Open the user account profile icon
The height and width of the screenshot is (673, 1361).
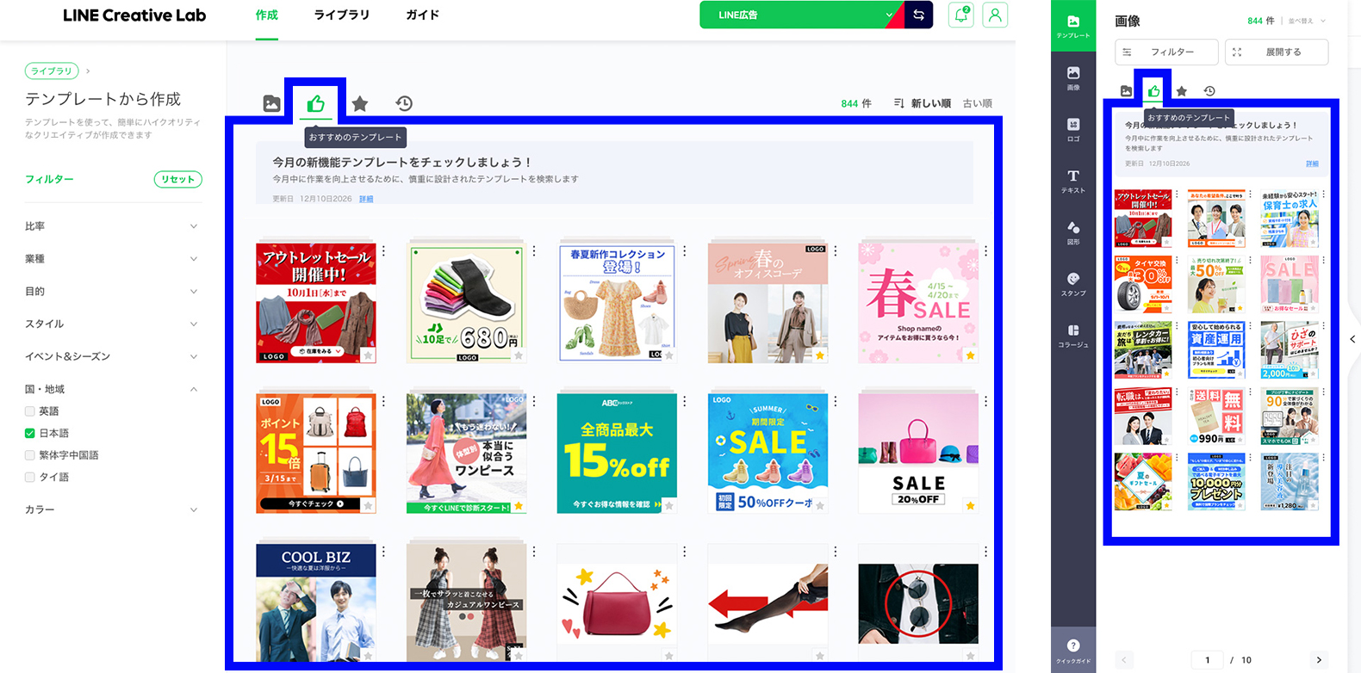click(995, 15)
